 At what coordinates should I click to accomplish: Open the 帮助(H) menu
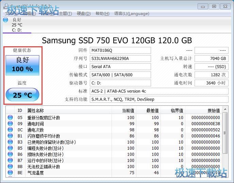coord(102,14)
